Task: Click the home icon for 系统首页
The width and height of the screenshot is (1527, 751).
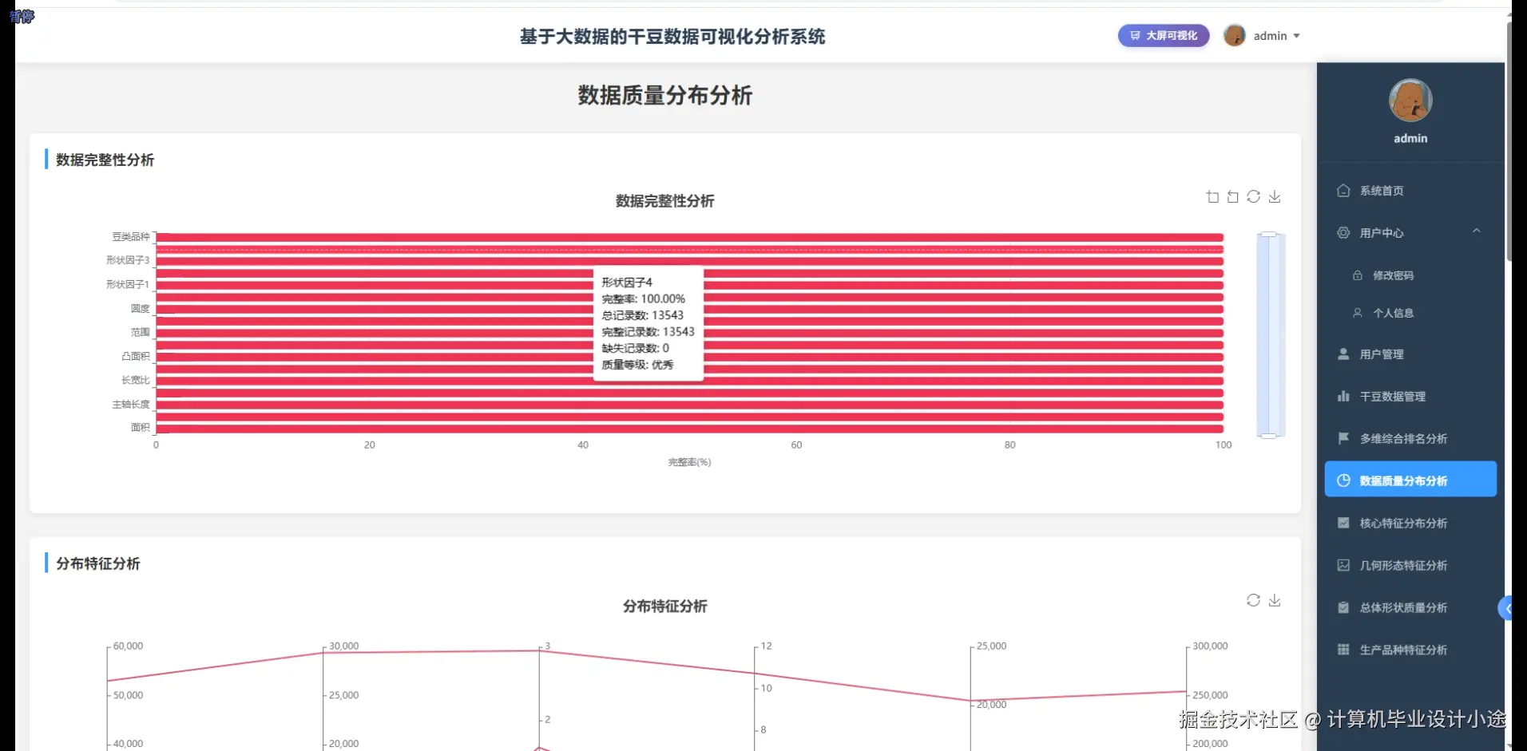Action: 1343,190
